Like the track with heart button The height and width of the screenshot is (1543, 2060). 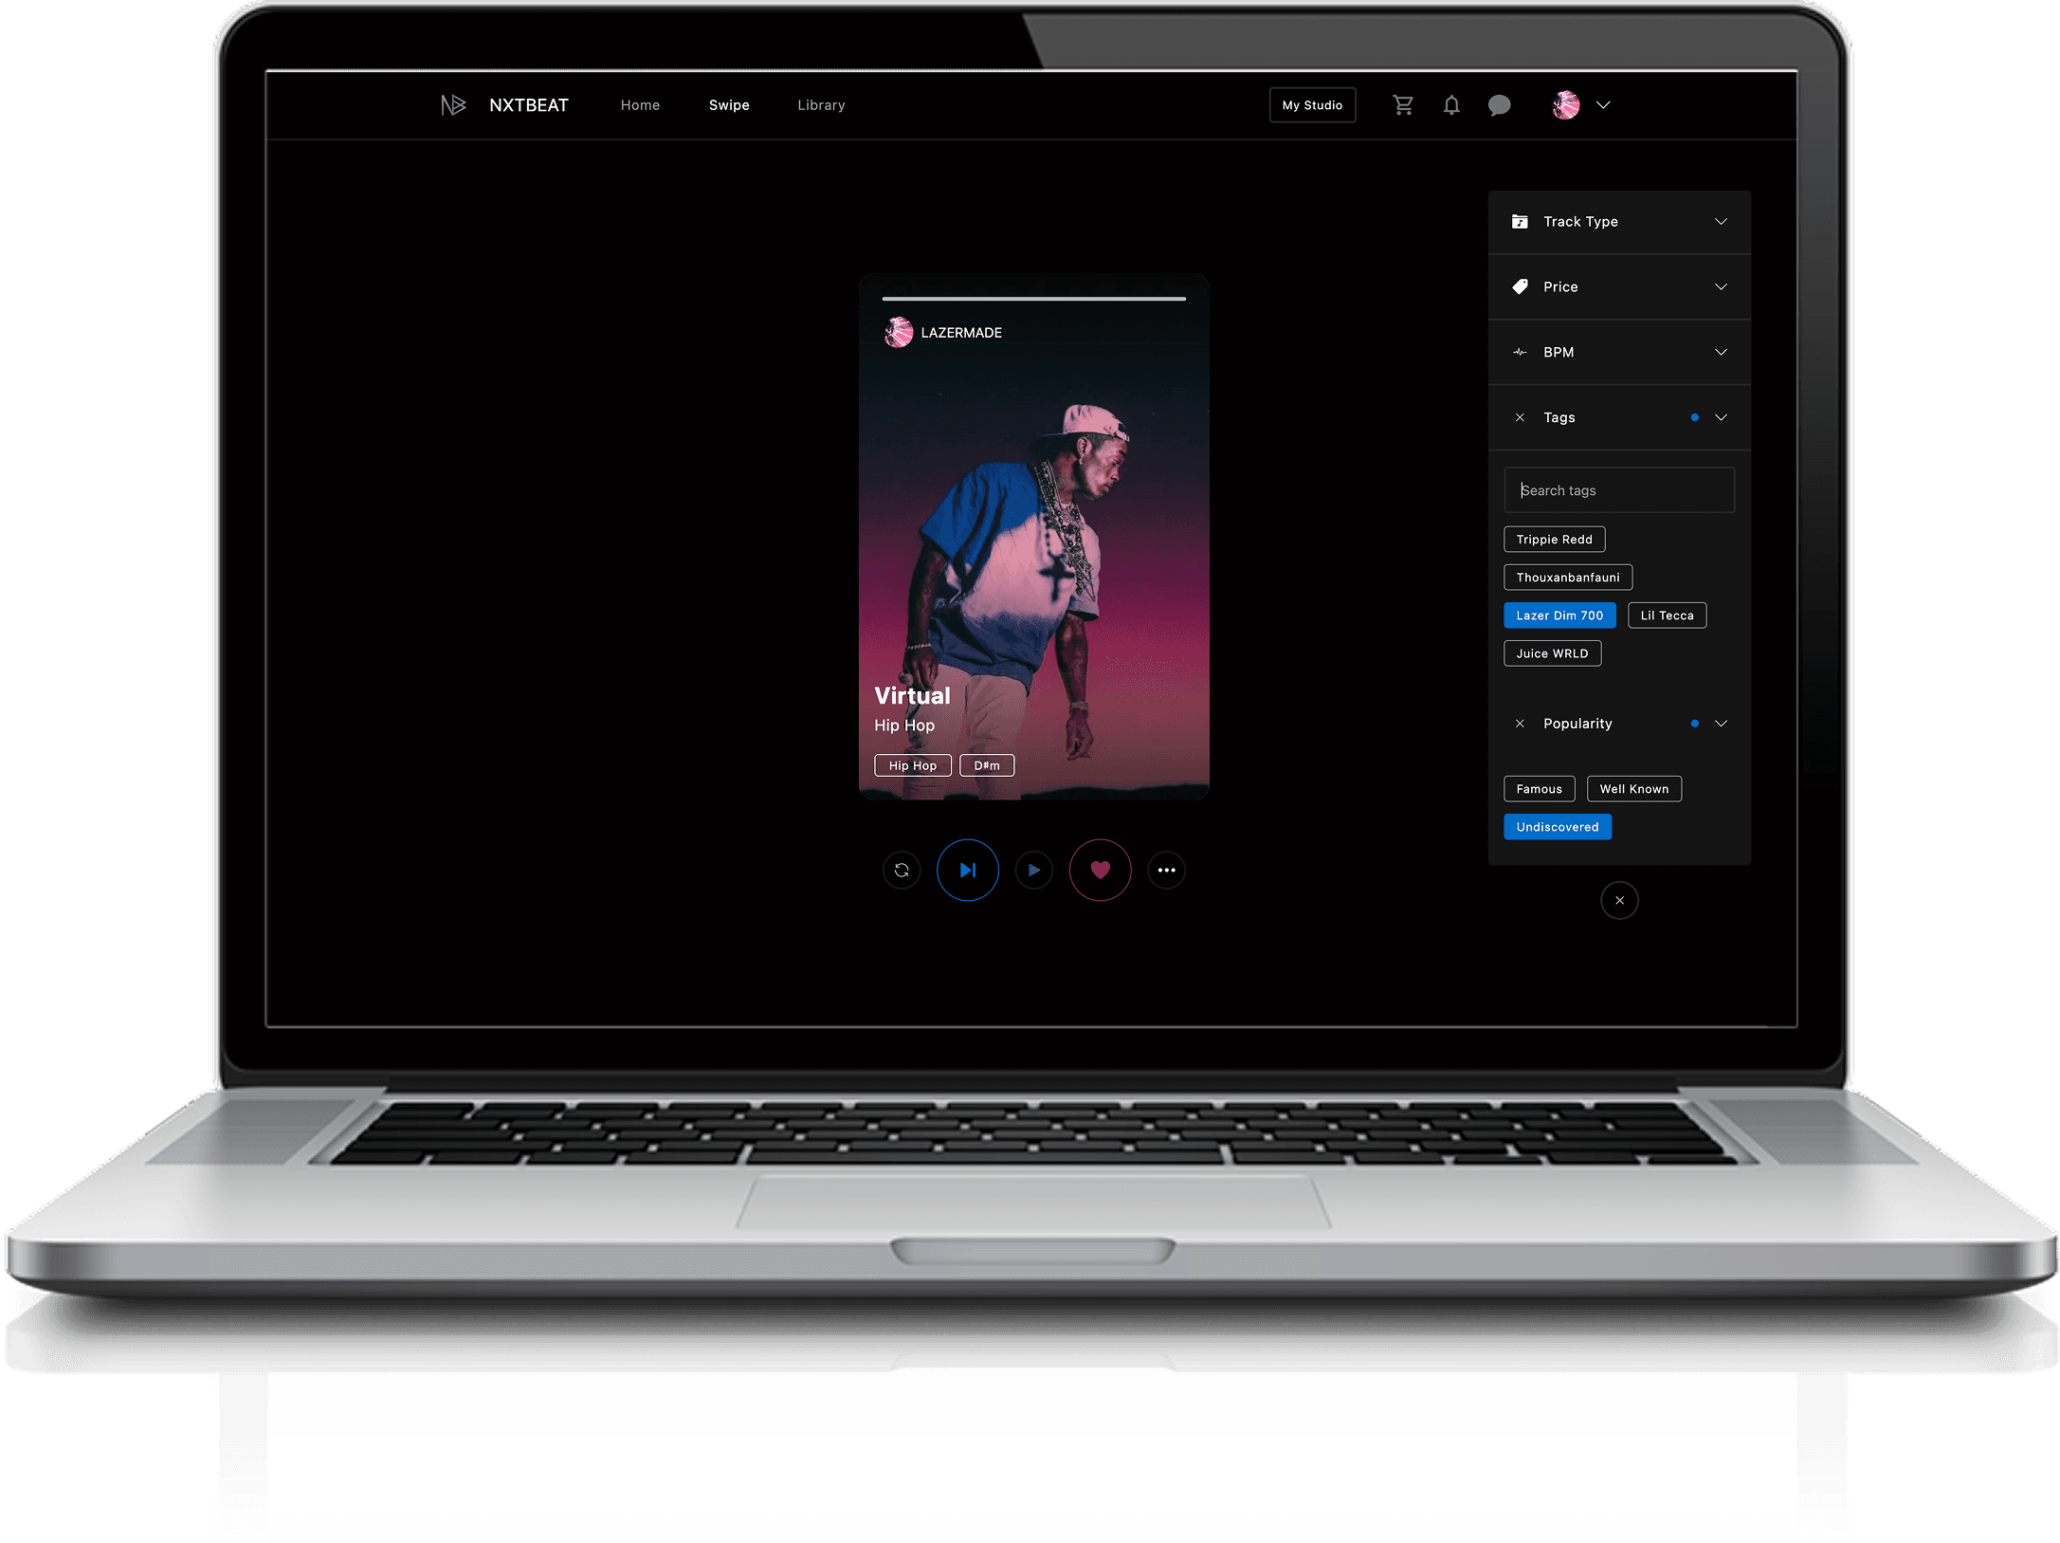[x=1100, y=870]
